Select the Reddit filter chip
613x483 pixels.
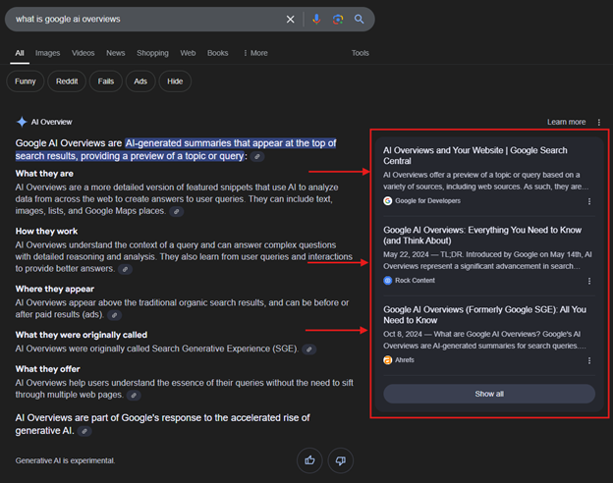click(66, 81)
